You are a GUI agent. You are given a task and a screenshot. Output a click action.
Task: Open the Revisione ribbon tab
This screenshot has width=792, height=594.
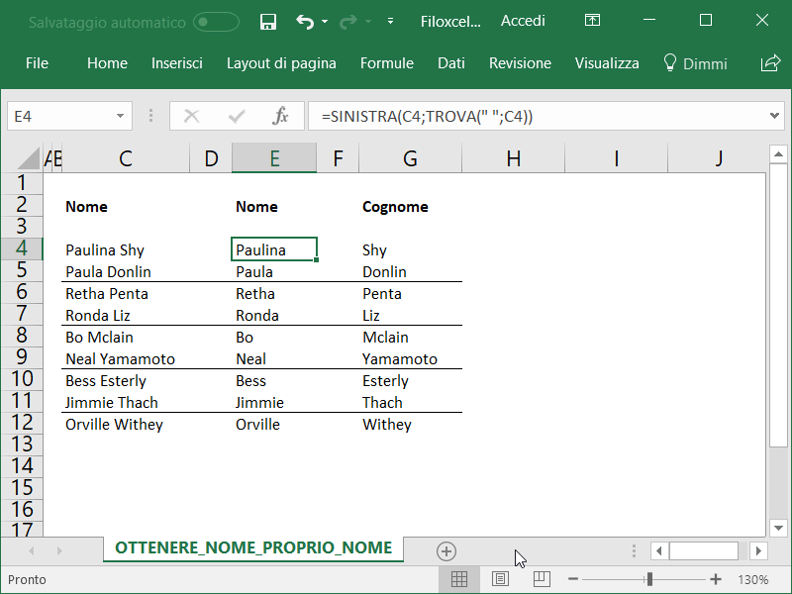[x=520, y=63]
